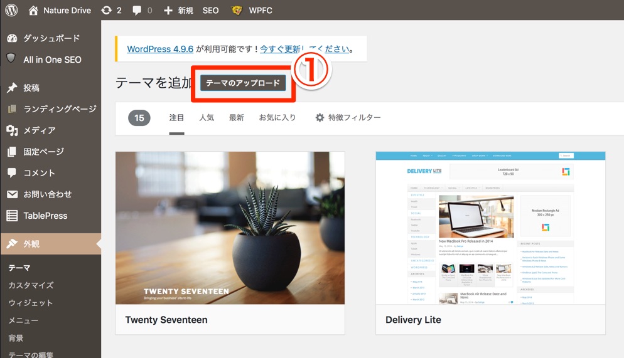The height and width of the screenshot is (358, 624).
Task: Click the Twenty Seventeen theme name
Action: [x=166, y=320]
